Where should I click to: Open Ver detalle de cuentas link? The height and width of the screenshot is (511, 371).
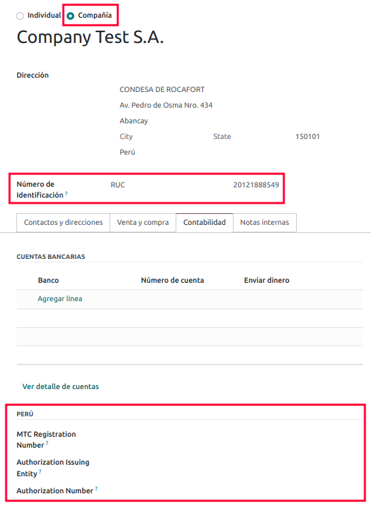point(61,386)
